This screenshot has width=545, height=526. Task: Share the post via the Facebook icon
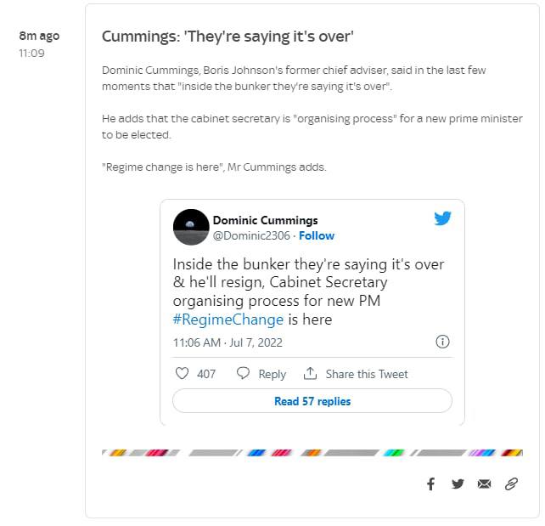(430, 484)
